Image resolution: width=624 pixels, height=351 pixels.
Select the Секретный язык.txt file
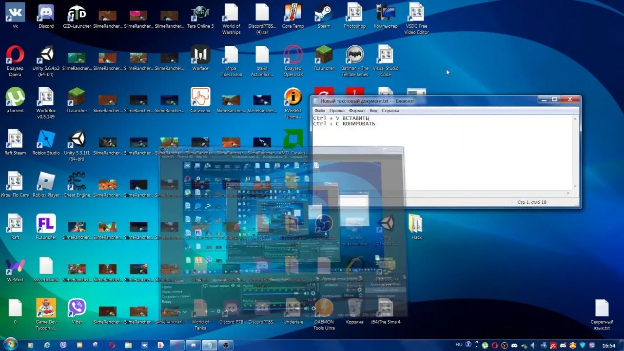[x=602, y=314]
